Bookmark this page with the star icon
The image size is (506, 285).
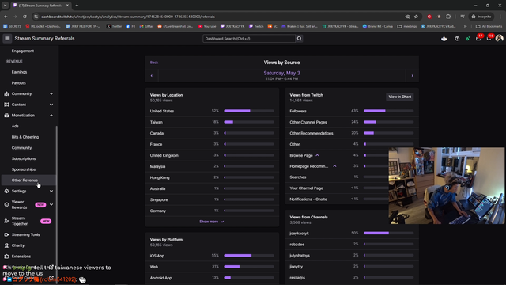(417, 17)
